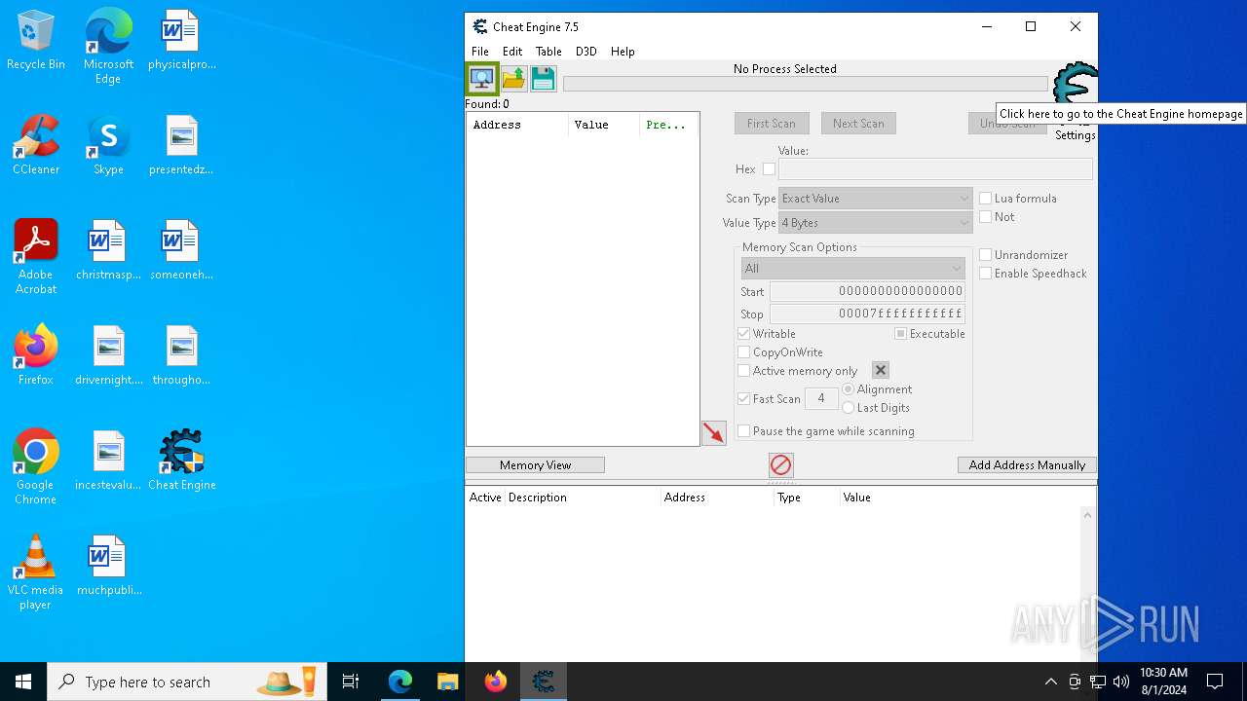Click Next Scan button

coord(858,124)
